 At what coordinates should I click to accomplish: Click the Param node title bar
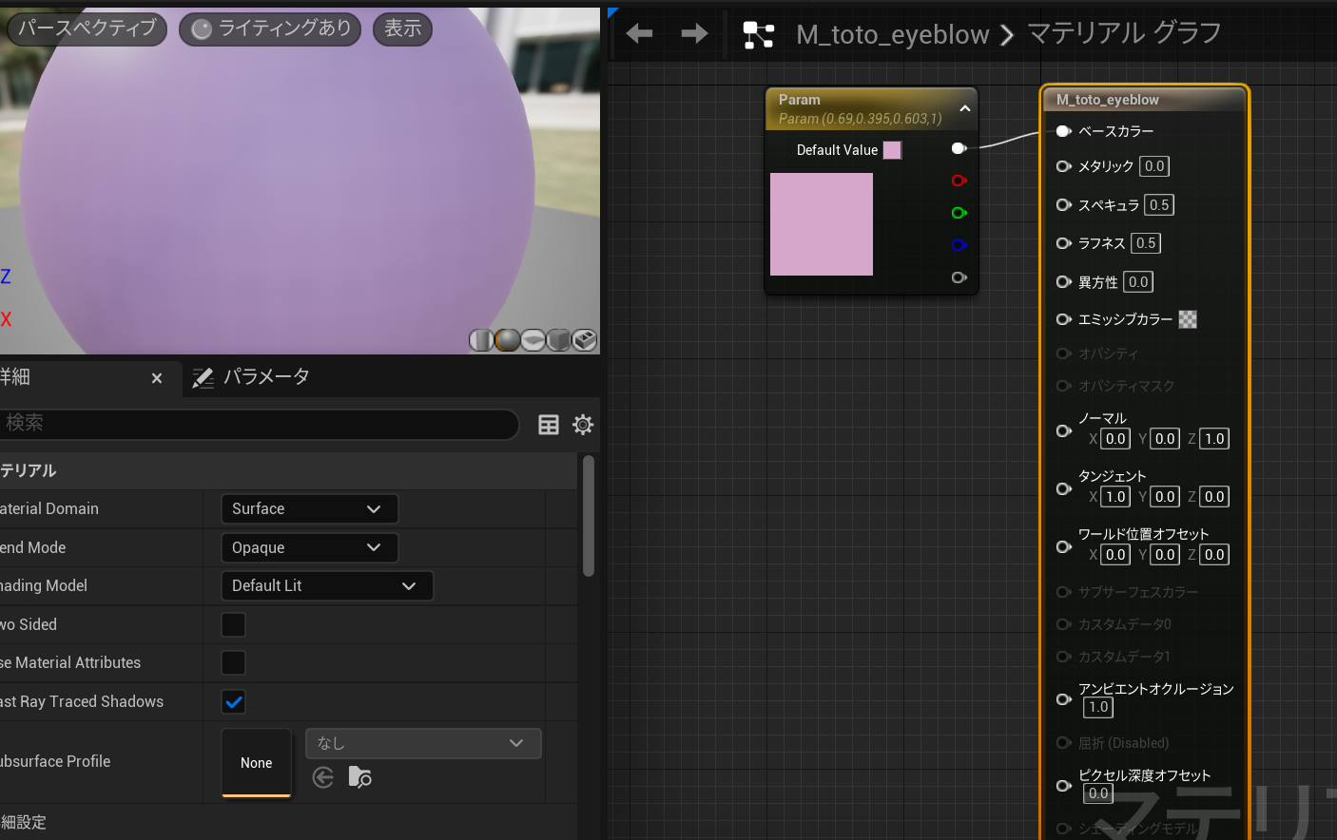pos(871,109)
